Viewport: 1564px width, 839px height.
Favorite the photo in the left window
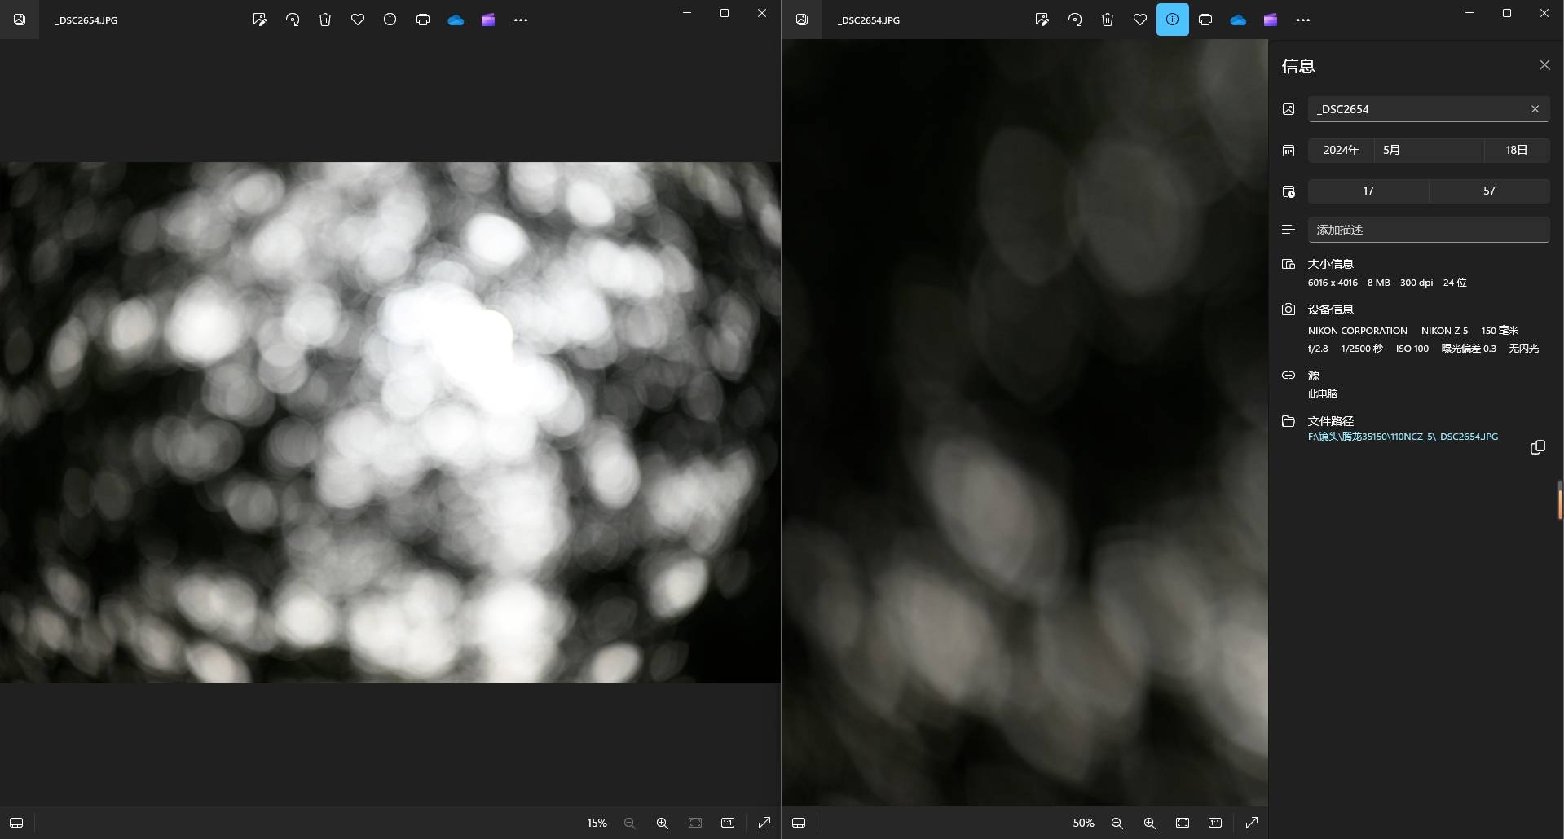[358, 20]
